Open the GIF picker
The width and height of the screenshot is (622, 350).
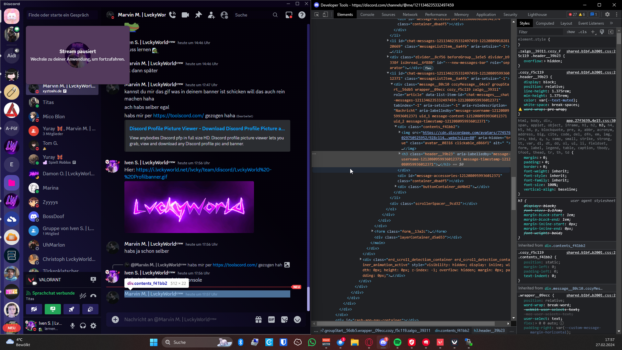271,320
